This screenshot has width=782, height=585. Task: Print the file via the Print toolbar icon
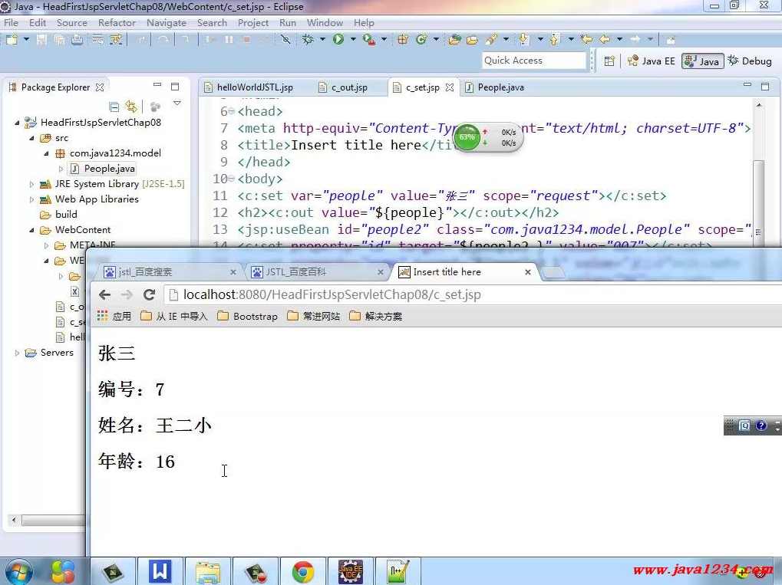[x=76, y=39]
